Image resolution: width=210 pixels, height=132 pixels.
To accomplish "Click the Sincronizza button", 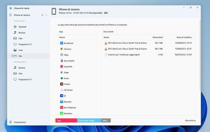I will [190, 120].
